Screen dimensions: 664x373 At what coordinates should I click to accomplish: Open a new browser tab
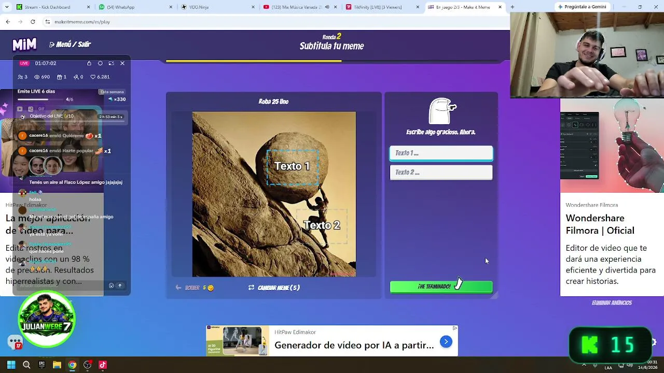pyautogui.click(x=512, y=7)
